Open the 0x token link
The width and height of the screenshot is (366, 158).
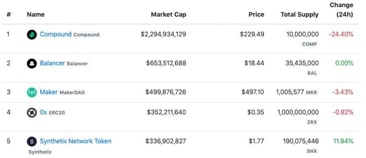point(44,112)
